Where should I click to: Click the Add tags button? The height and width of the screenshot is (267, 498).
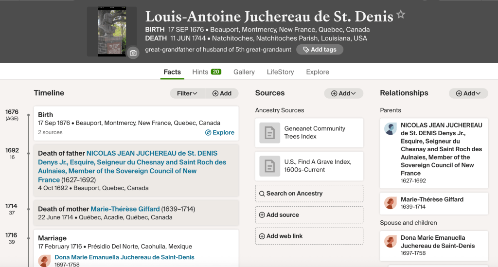coord(320,50)
